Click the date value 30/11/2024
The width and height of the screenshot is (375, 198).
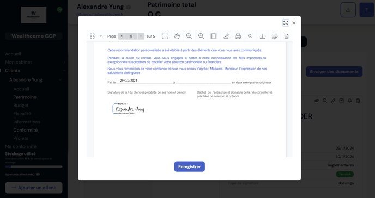tap(344, 157)
